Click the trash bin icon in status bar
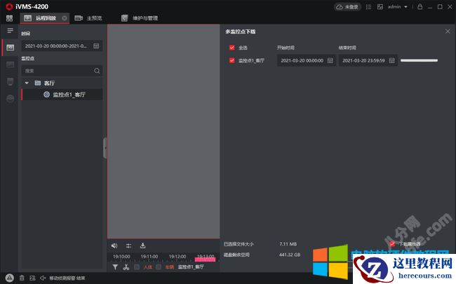This screenshot has width=456, height=284. (x=22, y=278)
